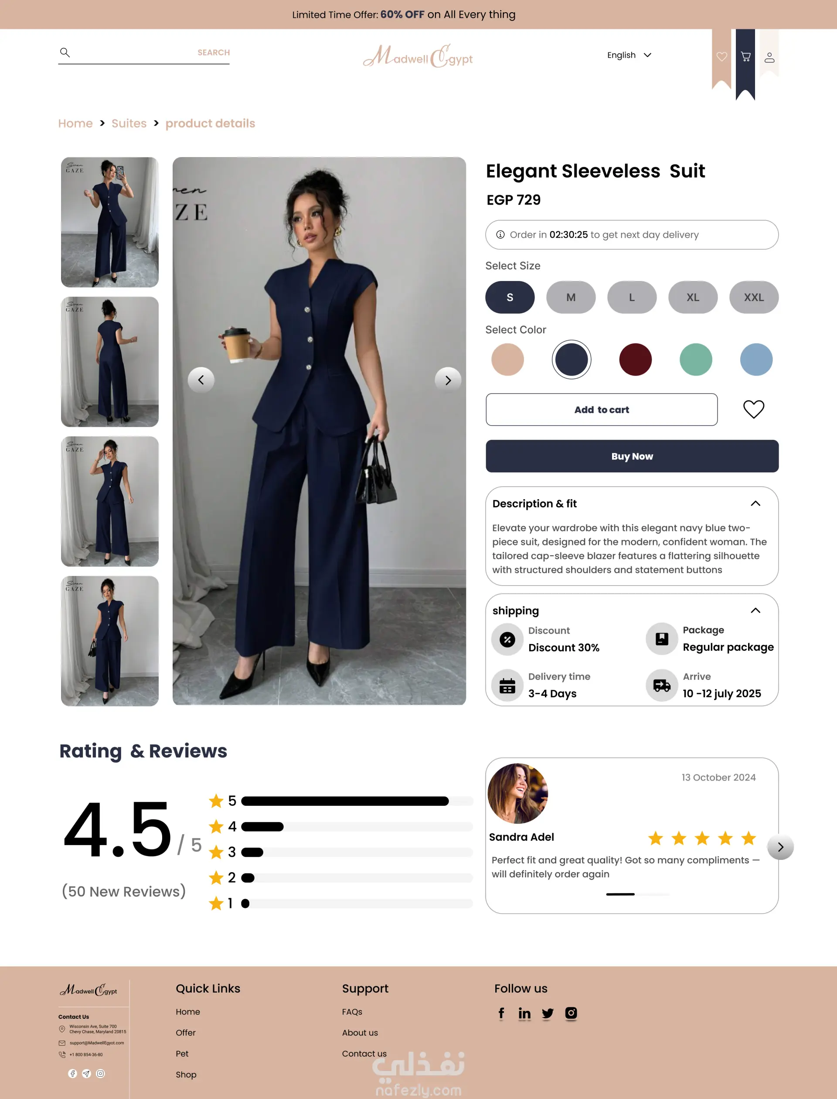This screenshot has width=837, height=1099.
Task: Open the English language dropdown
Action: [629, 55]
